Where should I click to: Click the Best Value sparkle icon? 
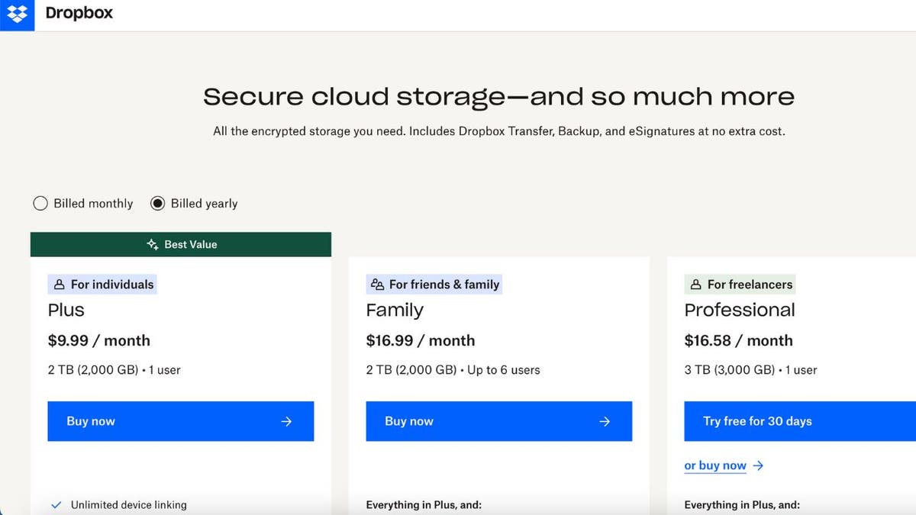pos(153,245)
